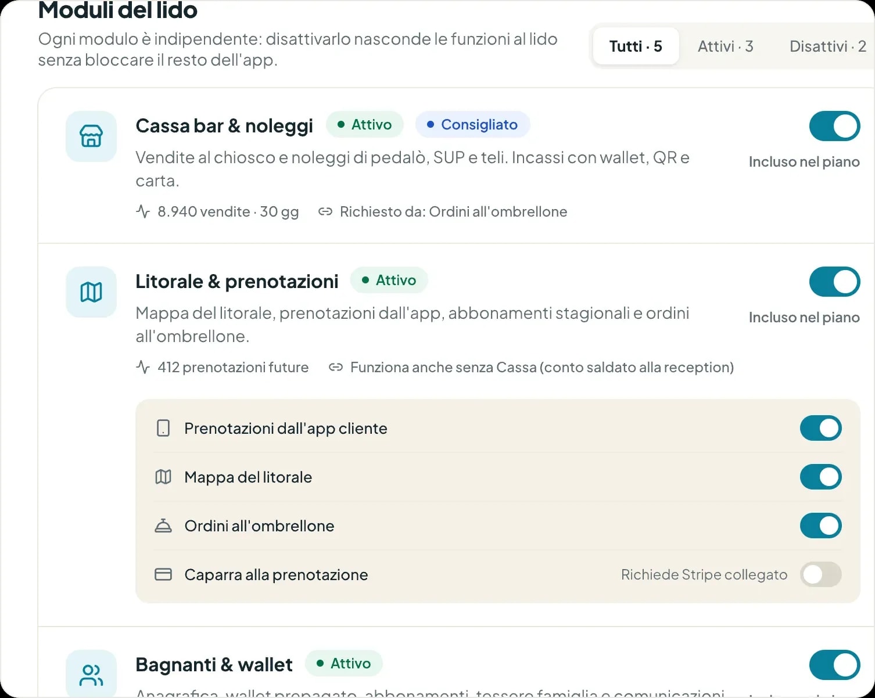
Task: Click the phone icon beside Prenotazioni dall'app cliente
Action: (x=163, y=429)
